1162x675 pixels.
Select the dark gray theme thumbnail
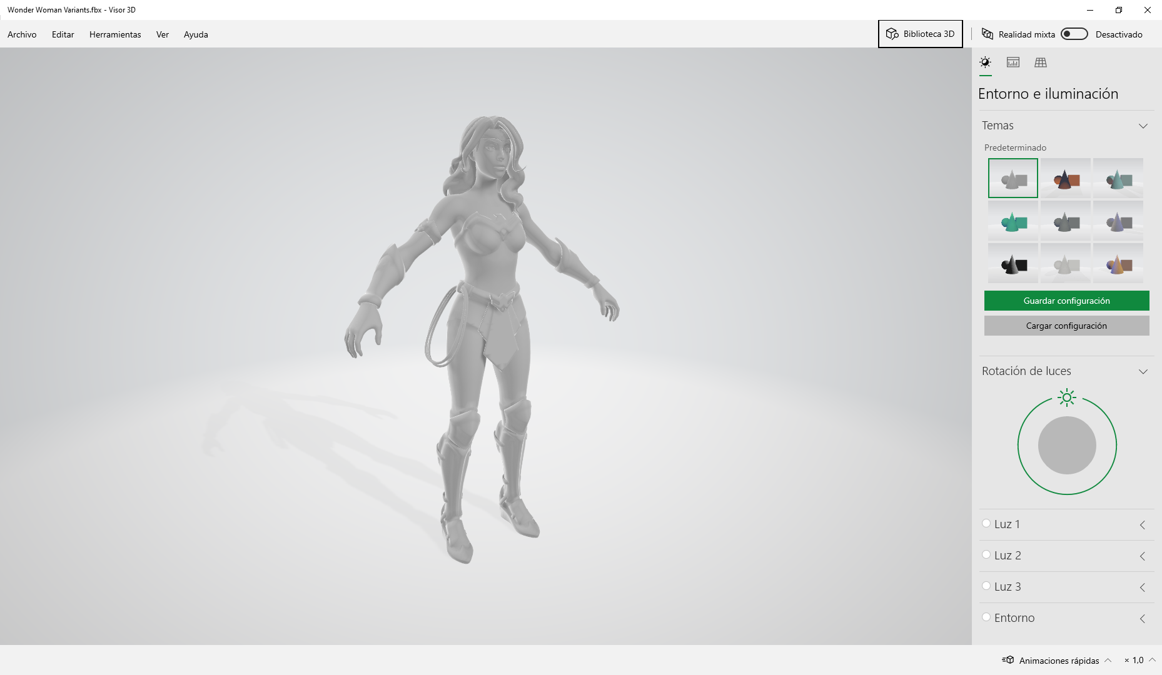1066,221
